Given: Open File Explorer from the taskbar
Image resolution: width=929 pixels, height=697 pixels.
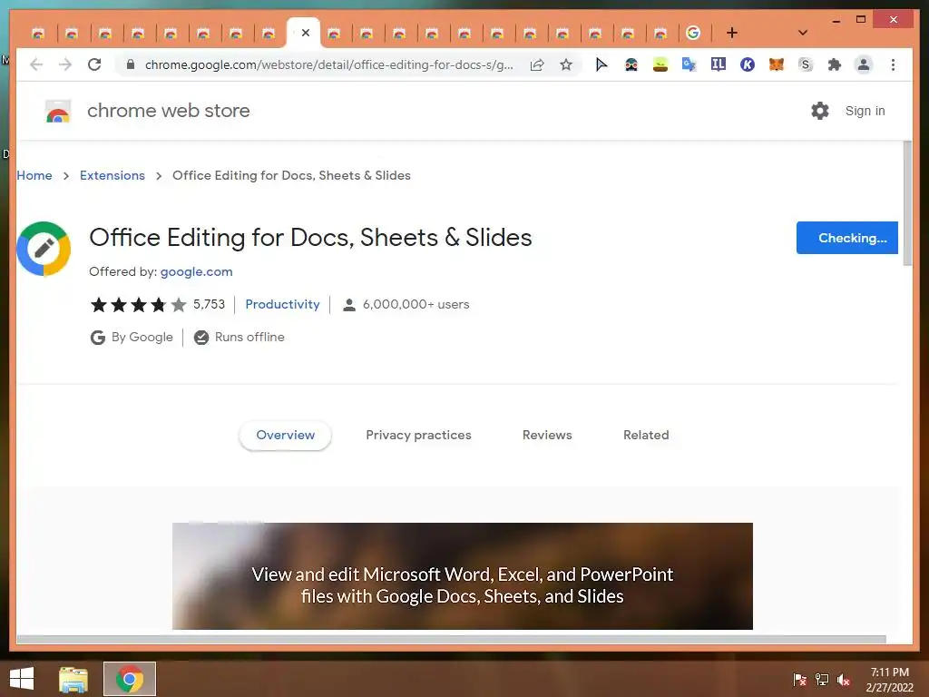Looking at the screenshot, I should [x=73, y=679].
